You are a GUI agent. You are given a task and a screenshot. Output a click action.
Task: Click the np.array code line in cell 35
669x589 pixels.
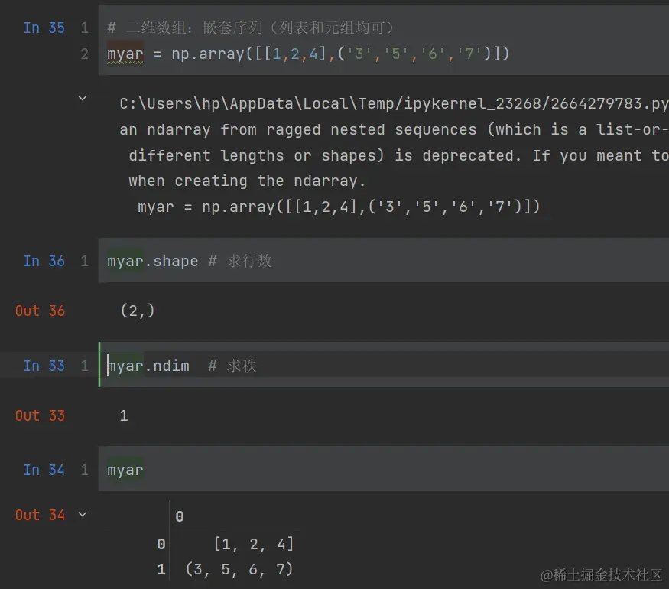[x=308, y=54]
